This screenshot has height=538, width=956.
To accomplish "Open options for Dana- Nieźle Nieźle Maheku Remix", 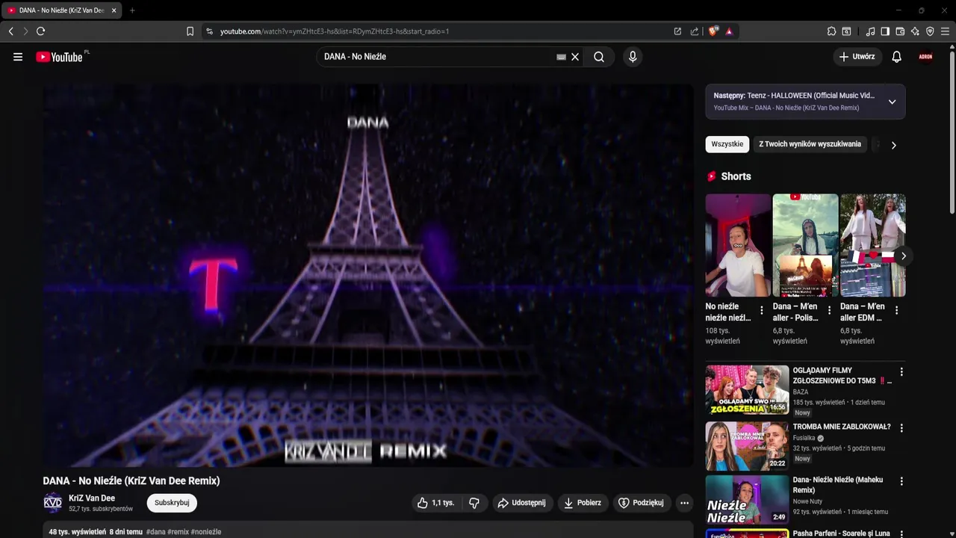I will click(901, 482).
